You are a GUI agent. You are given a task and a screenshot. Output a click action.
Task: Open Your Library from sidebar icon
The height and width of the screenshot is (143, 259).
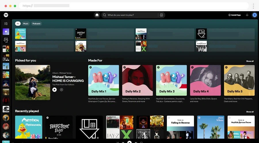point(6,24)
